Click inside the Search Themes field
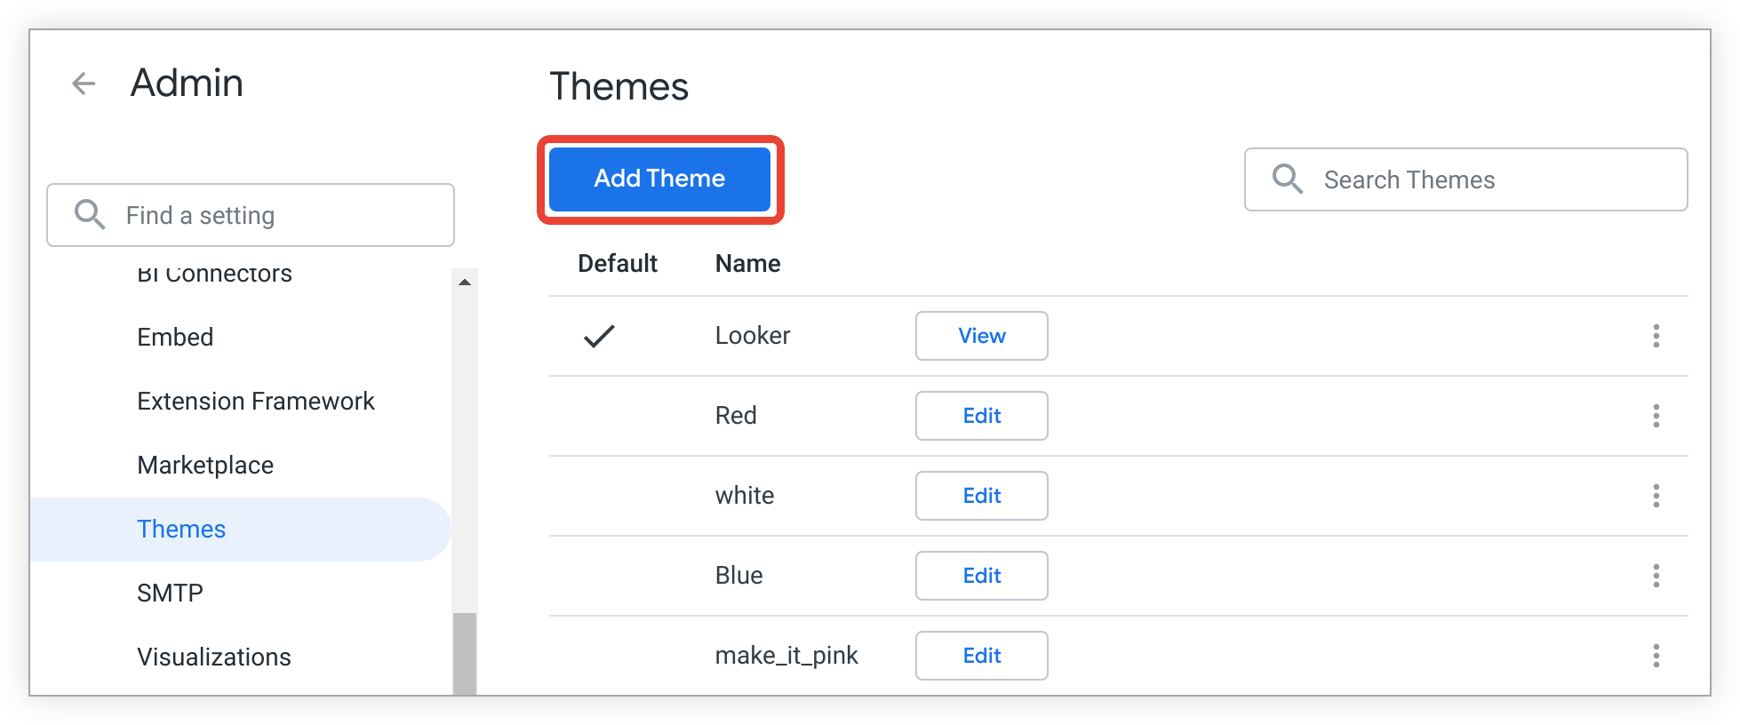 (x=1466, y=179)
